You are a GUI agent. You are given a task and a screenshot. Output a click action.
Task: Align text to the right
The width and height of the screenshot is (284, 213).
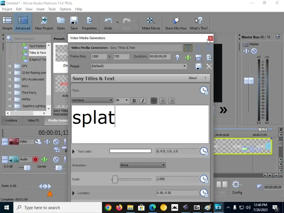(x=171, y=101)
